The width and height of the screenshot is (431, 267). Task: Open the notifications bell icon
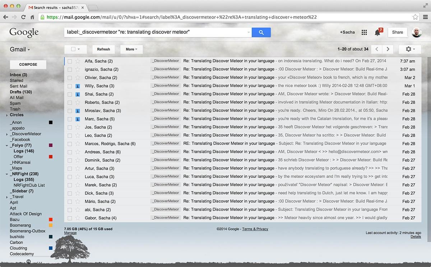[x=377, y=32]
